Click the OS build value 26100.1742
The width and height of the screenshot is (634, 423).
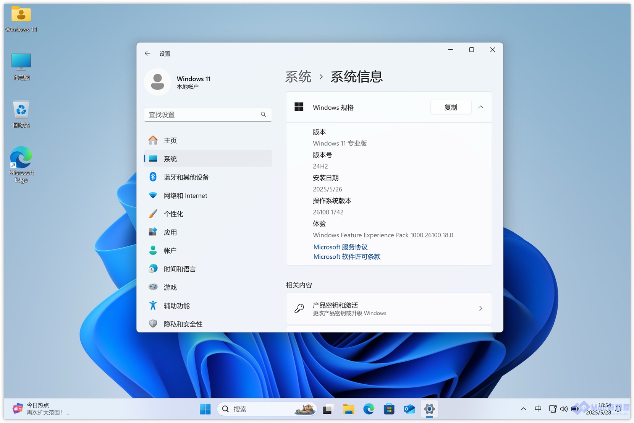[x=328, y=212]
